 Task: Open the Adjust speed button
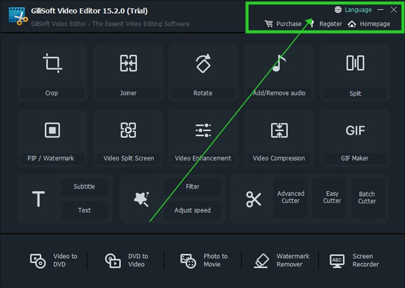193,210
